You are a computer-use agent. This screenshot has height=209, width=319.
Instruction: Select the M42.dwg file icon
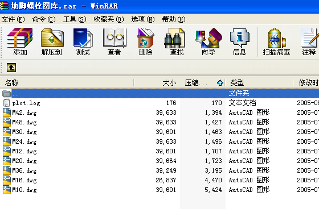tap(7, 112)
